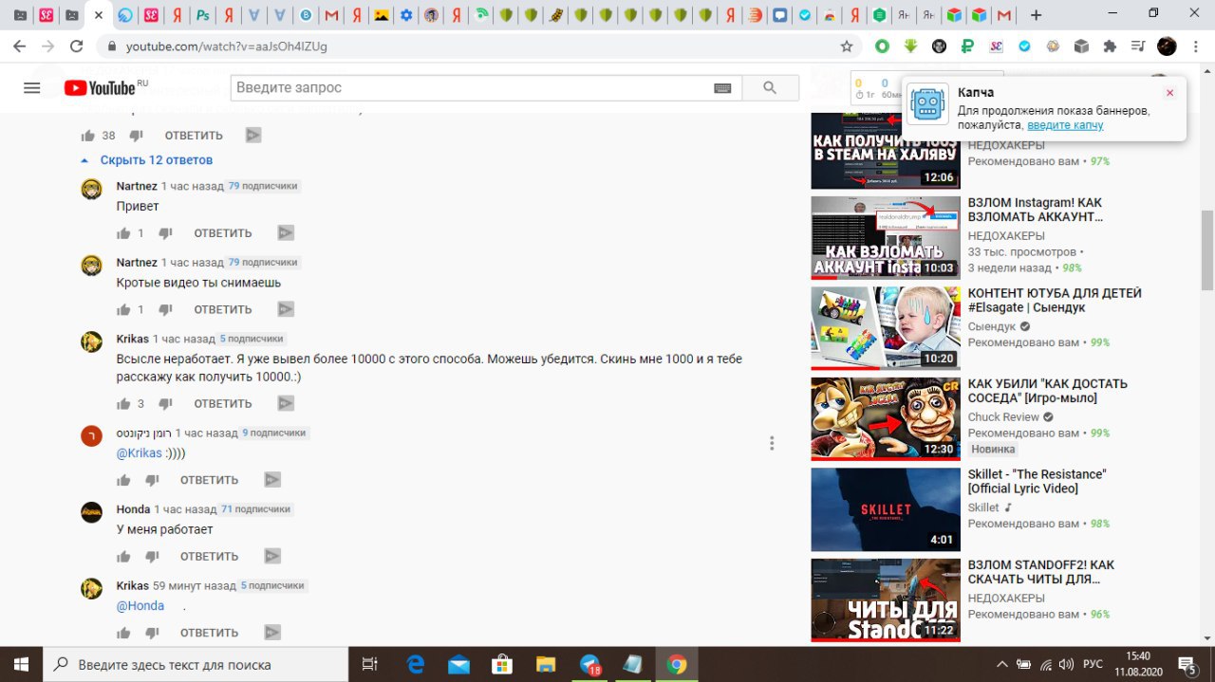Viewport: 1215px width, 682px height.
Task: Open "КАК УБИЛИ КАК ДОСТАТЬ СОСЕДА" thumbnail
Action: [886, 418]
